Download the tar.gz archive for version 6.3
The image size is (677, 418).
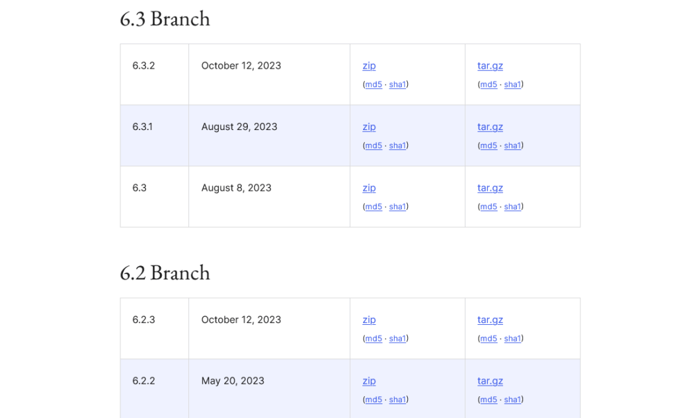490,188
